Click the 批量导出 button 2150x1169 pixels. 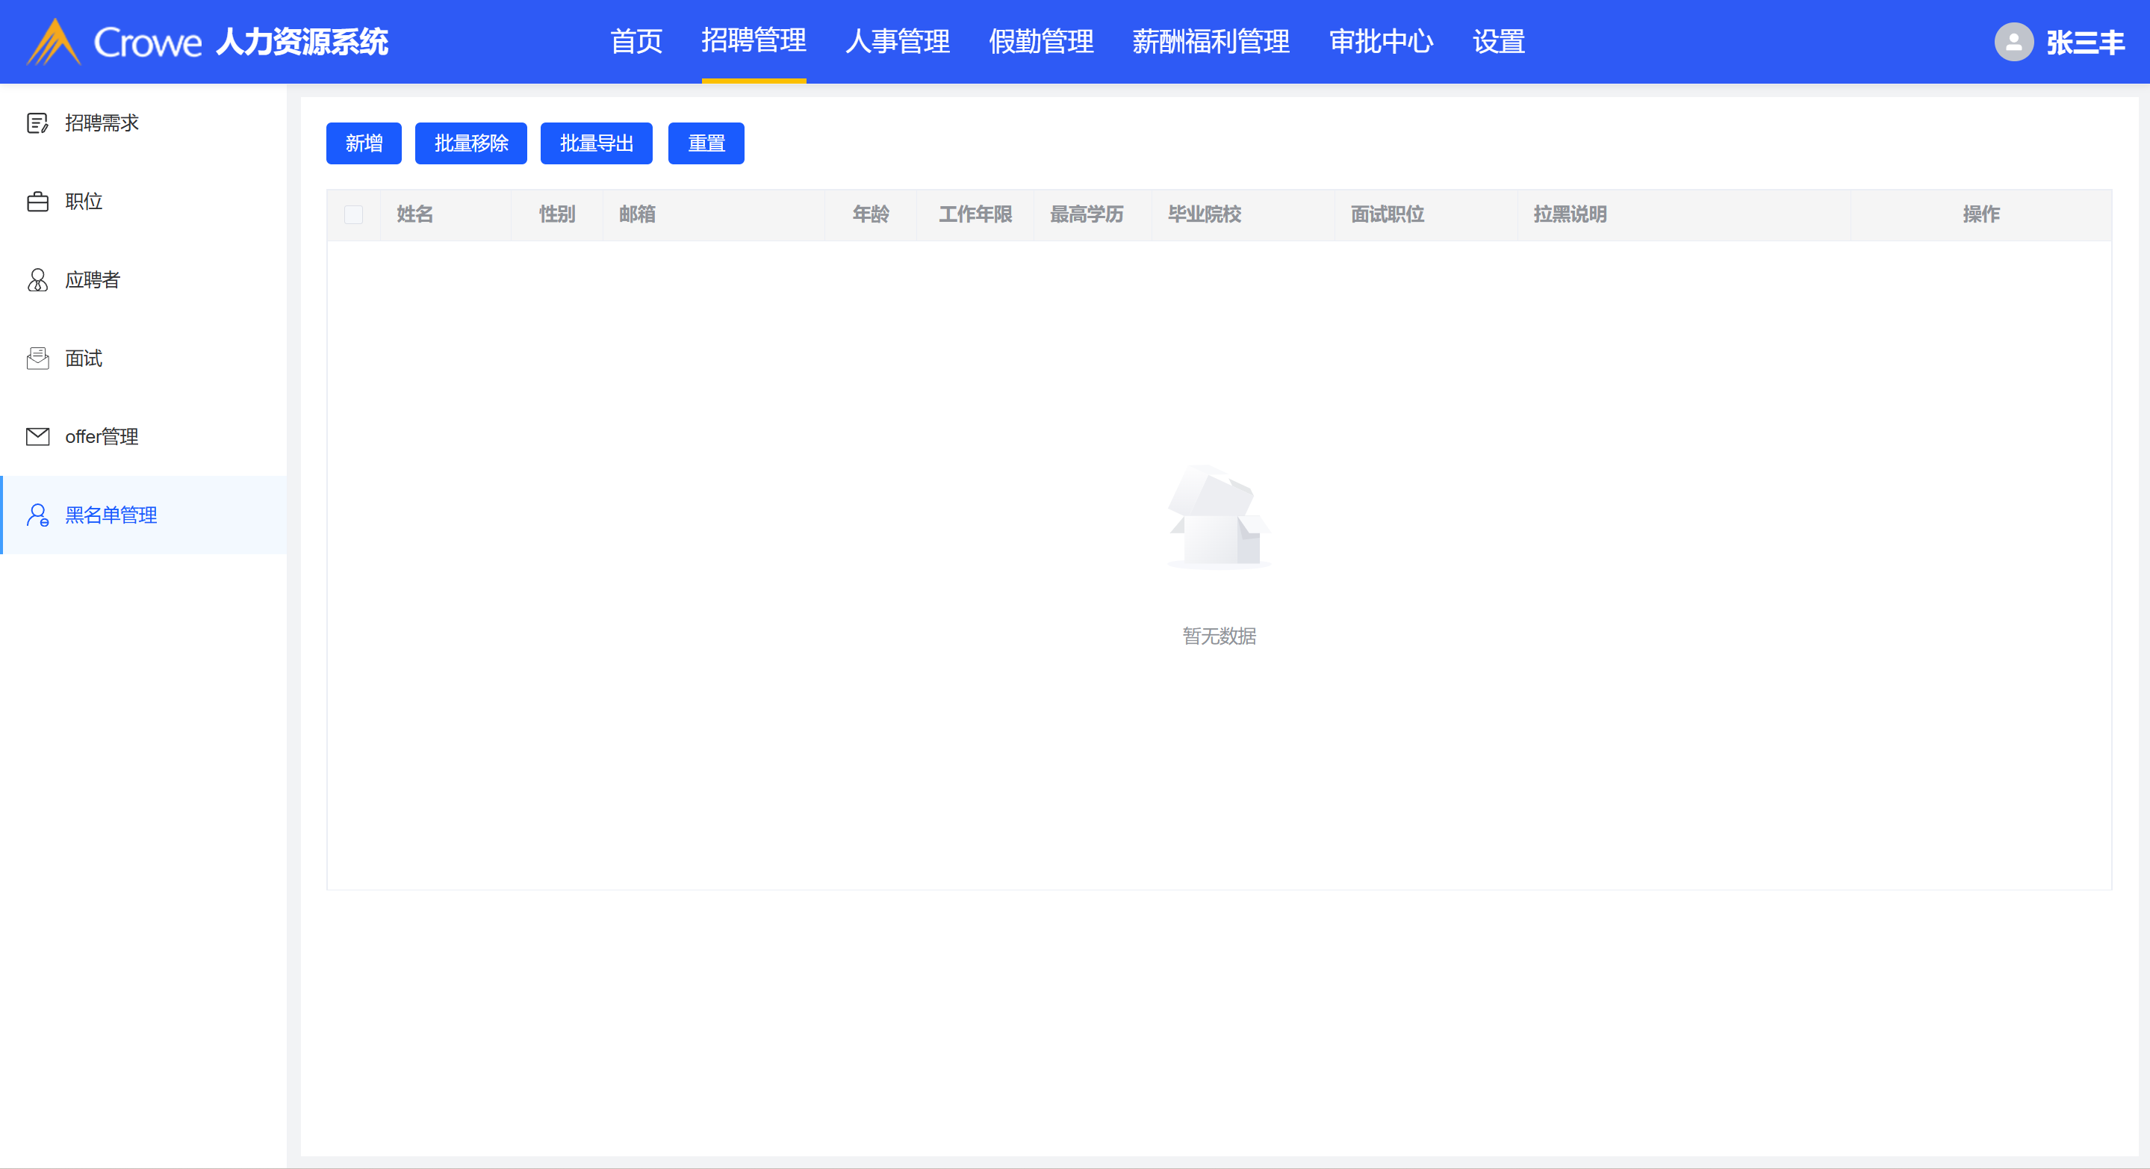[596, 143]
